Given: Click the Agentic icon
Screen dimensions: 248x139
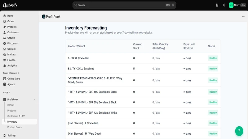Looking at the screenshot, I should tap(5, 84).
